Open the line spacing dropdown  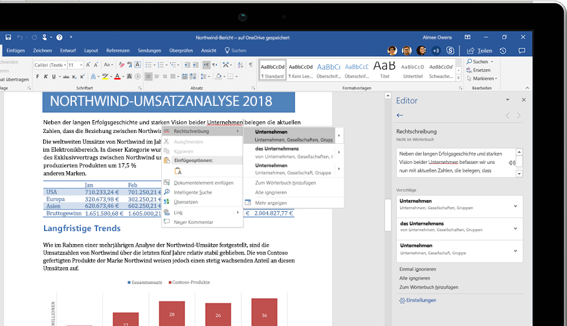click(x=205, y=76)
